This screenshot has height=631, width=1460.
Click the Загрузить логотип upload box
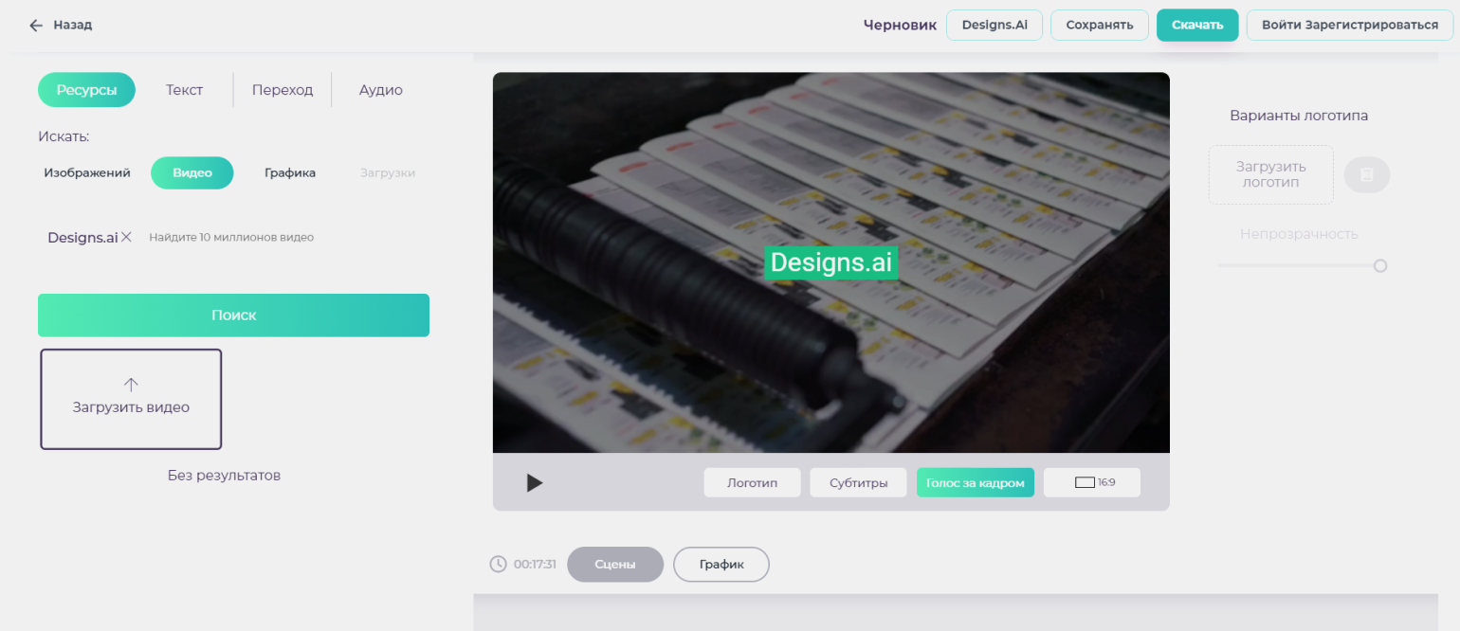click(1270, 174)
